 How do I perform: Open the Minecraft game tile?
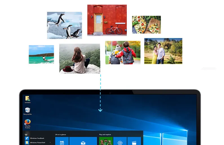click(106, 141)
